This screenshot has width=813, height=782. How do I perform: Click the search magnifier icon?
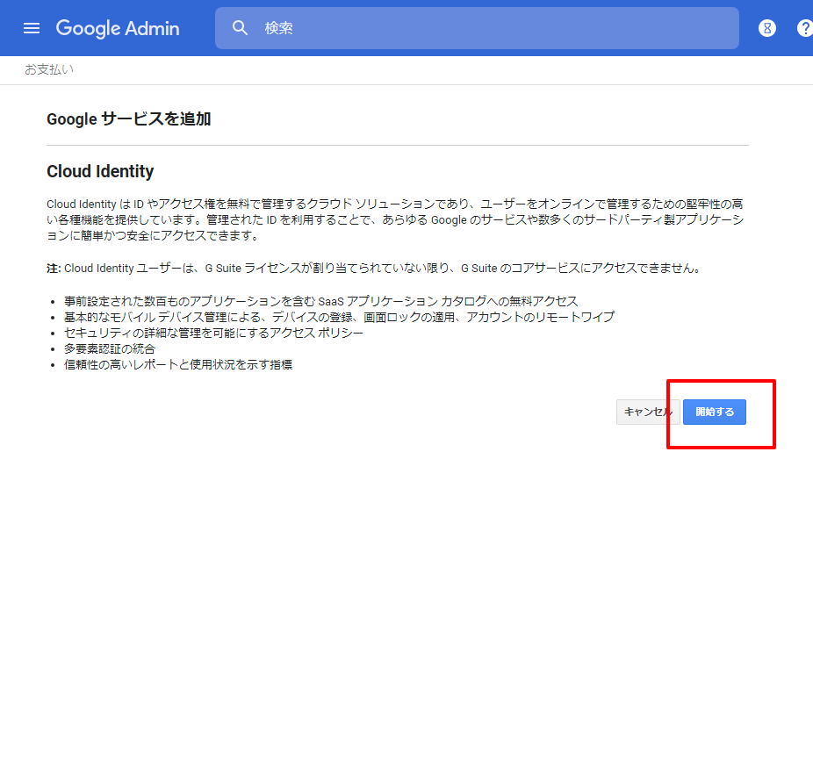pos(240,28)
